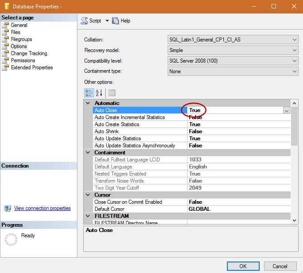Open Help from the toolbar
The height and width of the screenshot is (273, 303).
coord(121,21)
